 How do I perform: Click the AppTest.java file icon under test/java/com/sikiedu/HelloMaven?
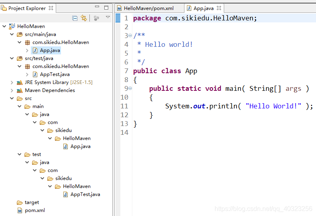[x=65, y=194]
